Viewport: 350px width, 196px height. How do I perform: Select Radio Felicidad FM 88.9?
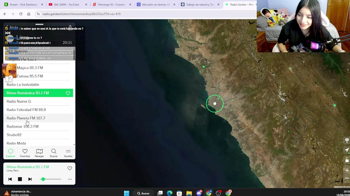pyautogui.click(x=38, y=110)
